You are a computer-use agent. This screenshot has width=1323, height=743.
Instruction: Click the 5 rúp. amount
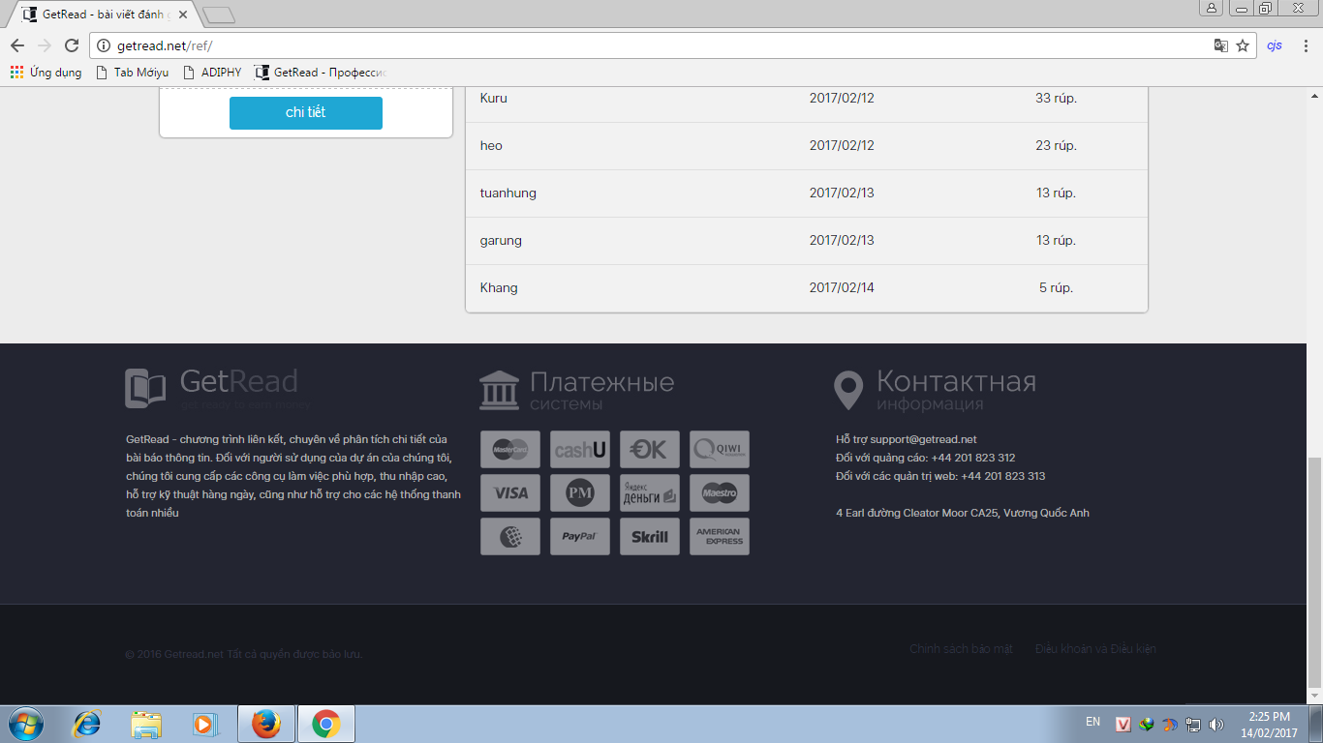tap(1057, 287)
